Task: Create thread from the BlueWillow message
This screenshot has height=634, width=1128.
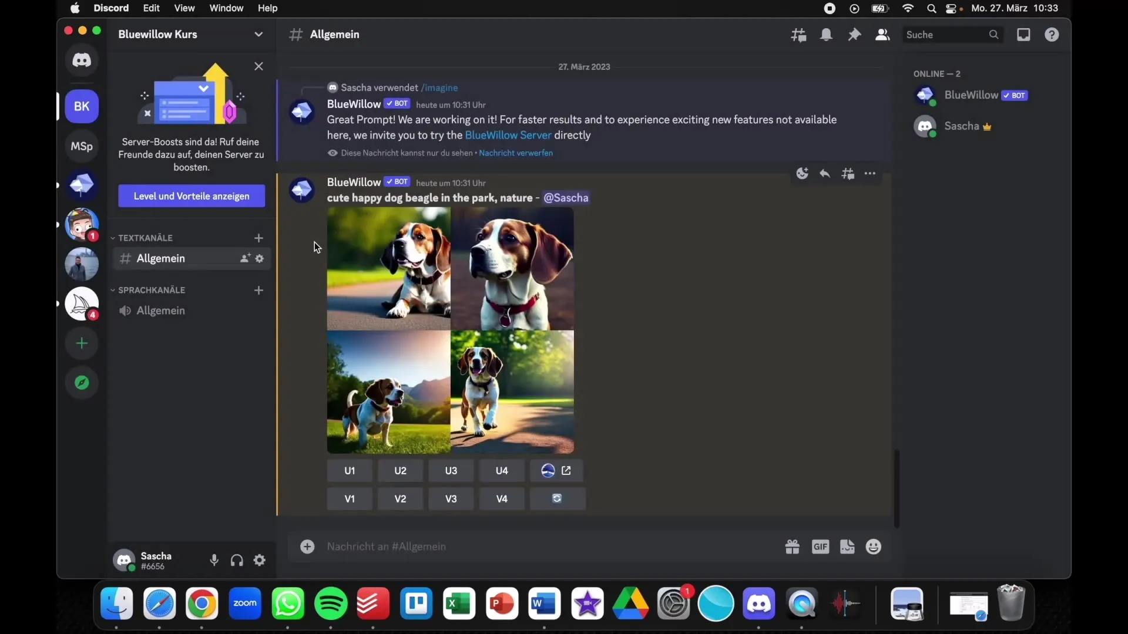Action: point(848,173)
